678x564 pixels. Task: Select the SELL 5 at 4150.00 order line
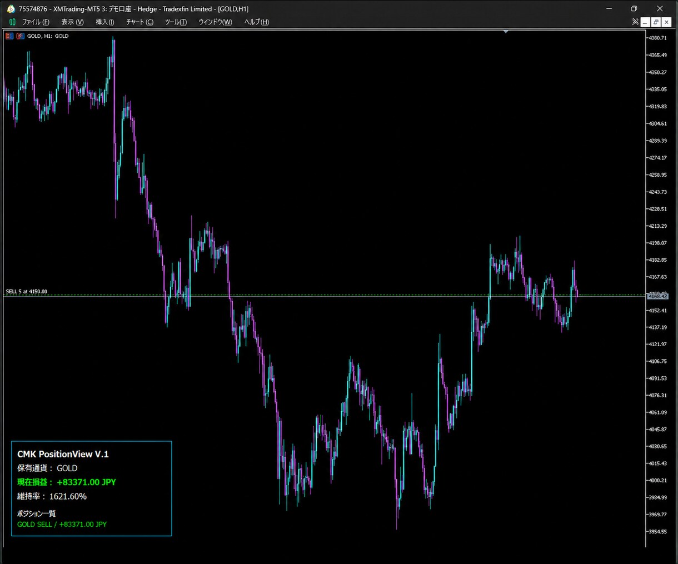27,292
